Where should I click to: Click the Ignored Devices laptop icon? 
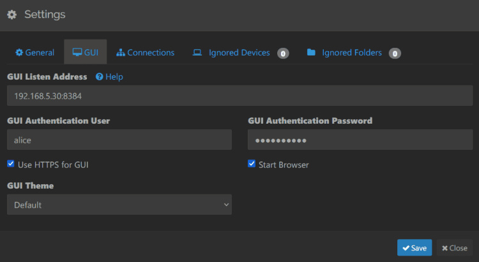(x=197, y=52)
